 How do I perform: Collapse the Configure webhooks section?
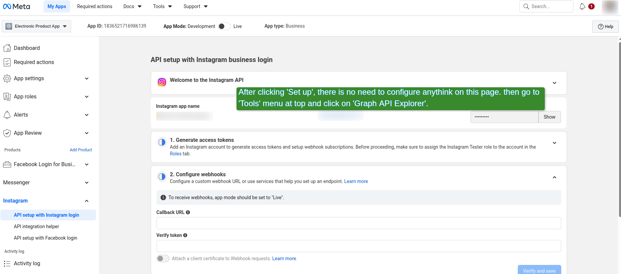pyautogui.click(x=554, y=177)
